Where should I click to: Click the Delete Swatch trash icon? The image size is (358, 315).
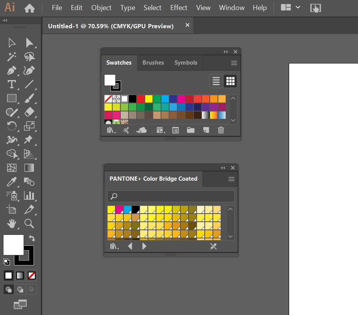click(x=221, y=130)
